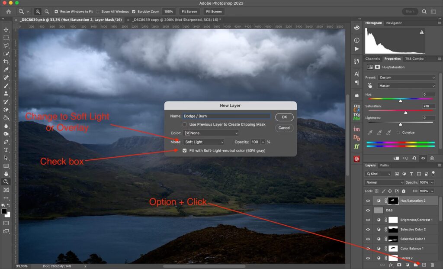Select the Move tool
The image size is (443, 269).
point(6,29)
